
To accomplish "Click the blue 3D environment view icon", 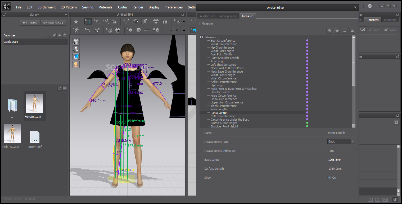I will 76,56.
